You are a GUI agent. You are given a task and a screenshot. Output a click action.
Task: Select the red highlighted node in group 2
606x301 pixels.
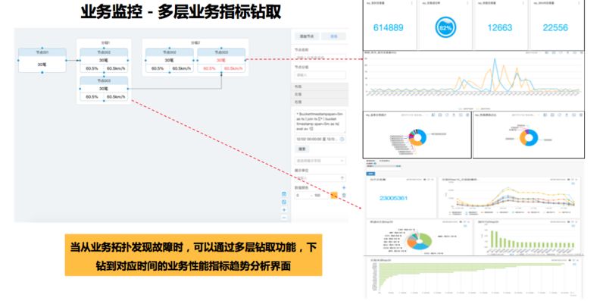[221, 60]
